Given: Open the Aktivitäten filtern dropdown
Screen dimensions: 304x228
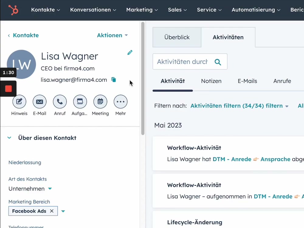Looking at the screenshot, I should (239, 105).
